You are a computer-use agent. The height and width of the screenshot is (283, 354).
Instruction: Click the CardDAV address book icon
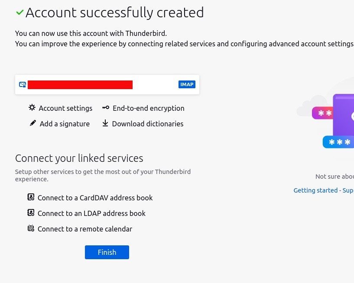31,197
